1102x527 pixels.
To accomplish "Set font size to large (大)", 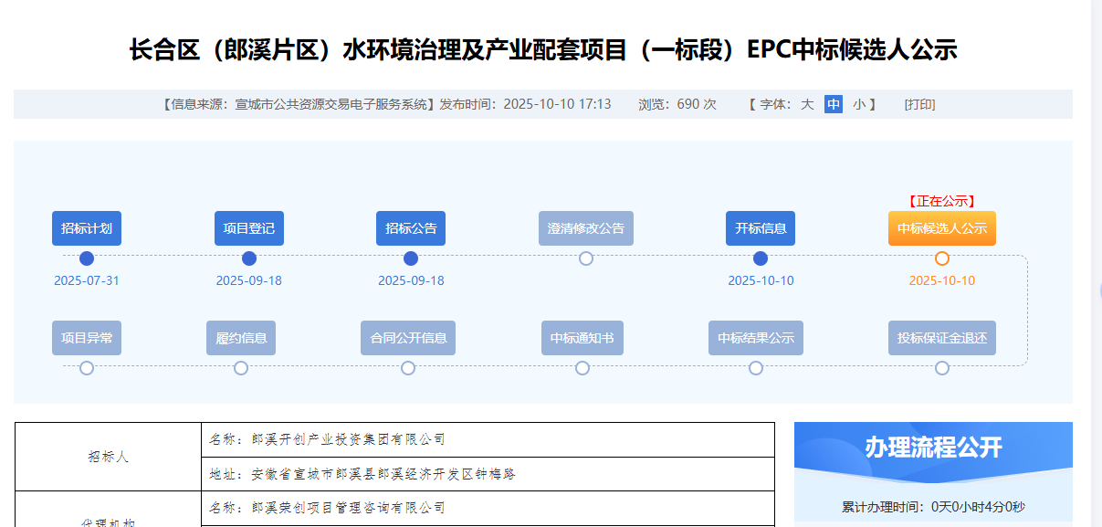I will [807, 104].
